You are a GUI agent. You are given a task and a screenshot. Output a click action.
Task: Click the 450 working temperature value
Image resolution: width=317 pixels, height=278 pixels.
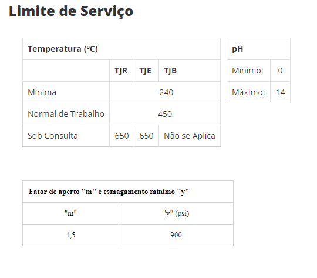pos(165,114)
